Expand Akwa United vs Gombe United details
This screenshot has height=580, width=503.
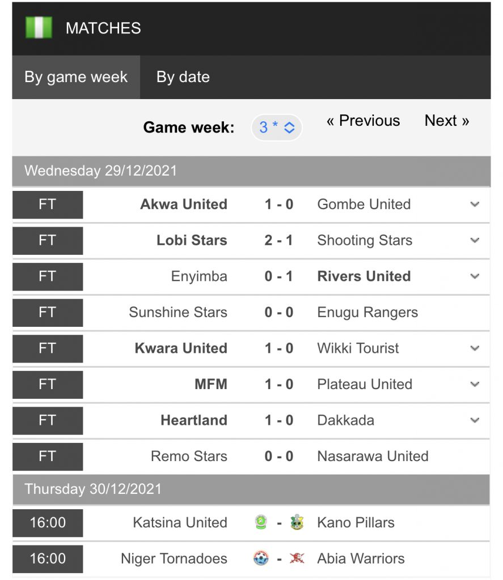(x=475, y=204)
